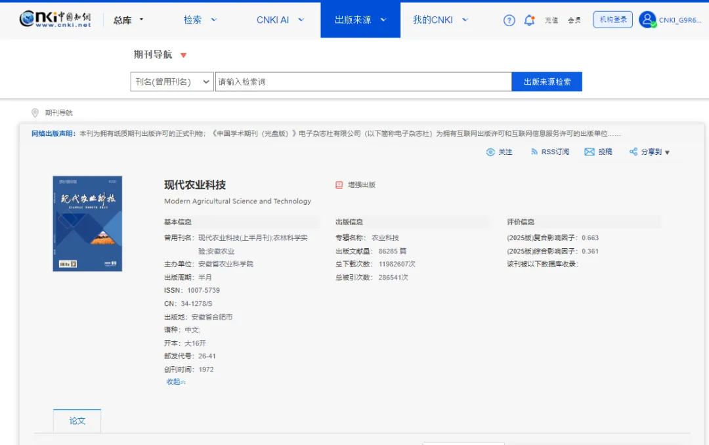Open the CNKI logo homepage link
The height and width of the screenshot is (445, 709).
pos(55,20)
